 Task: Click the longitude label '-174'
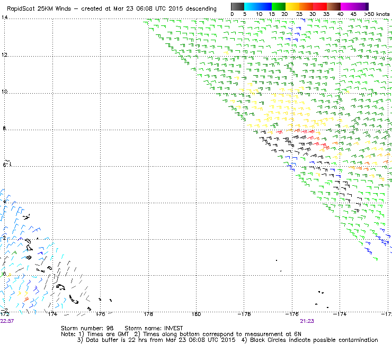point(340,314)
